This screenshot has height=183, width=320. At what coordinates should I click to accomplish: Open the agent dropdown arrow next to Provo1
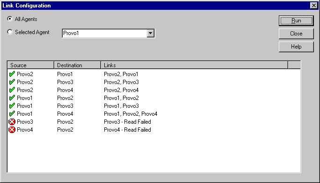(150, 33)
